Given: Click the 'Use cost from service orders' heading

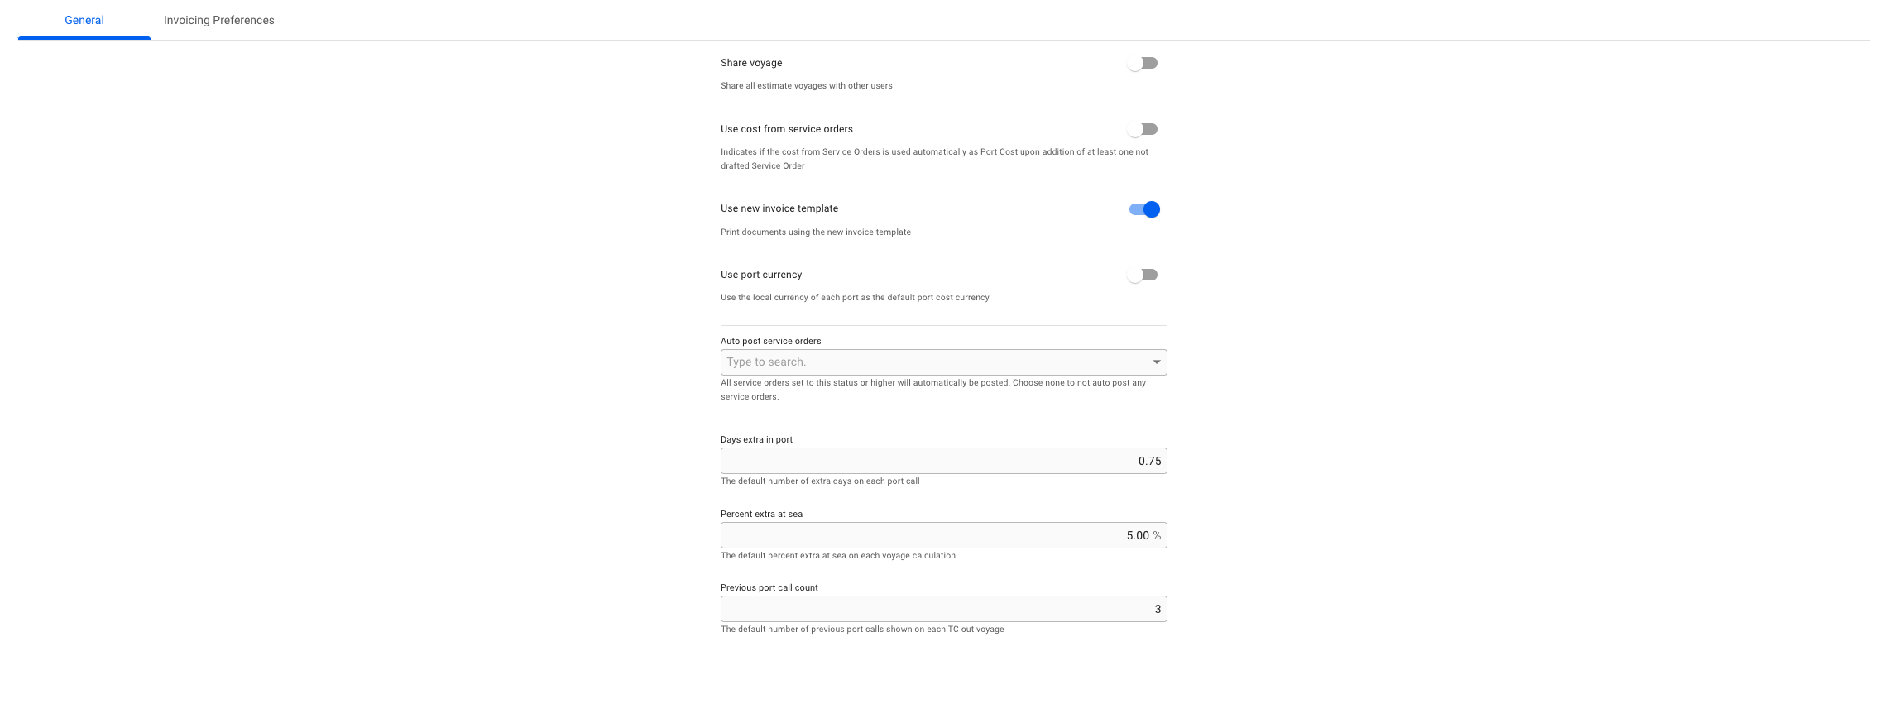Looking at the screenshot, I should [x=786, y=129].
